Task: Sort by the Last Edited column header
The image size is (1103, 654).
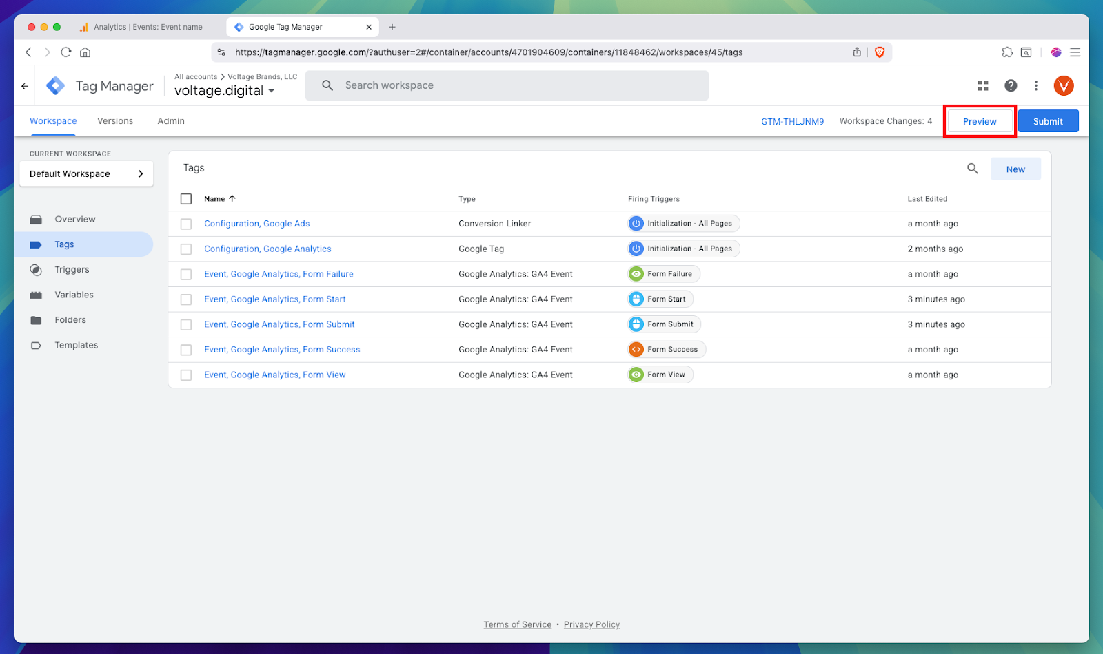Action: click(927, 199)
